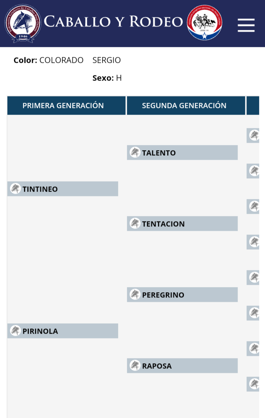The width and height of the screenshot is (265, 418).
Task: Click the horse icon beside TENTACION
Action: click(x=135, y=223)
